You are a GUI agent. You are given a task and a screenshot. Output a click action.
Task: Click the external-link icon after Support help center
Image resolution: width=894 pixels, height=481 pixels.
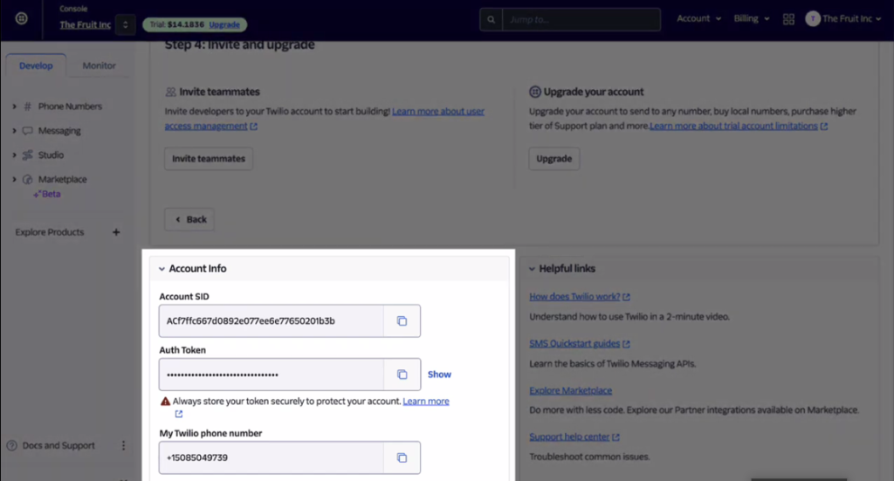(615, 437)
